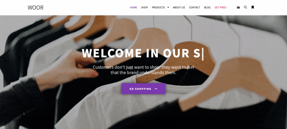Click the 'Customers don't just want to shop' subtitle
This screenshot has height=129, width=287.
pyautogui.click(x=143, y=70)
